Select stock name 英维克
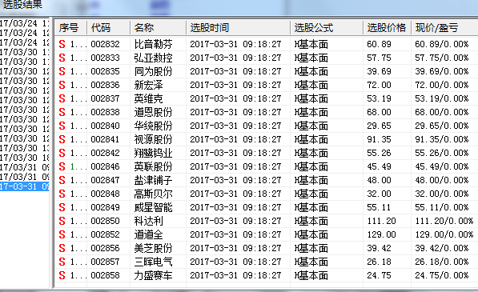The height and width of the screenshot is (292, 478). pyautogui.click(x=148, y=98)
